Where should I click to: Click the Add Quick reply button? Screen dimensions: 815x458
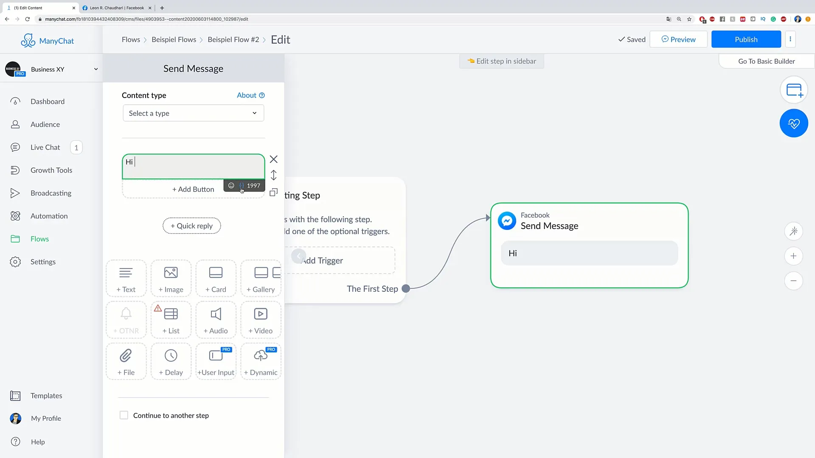click(192, 225)
